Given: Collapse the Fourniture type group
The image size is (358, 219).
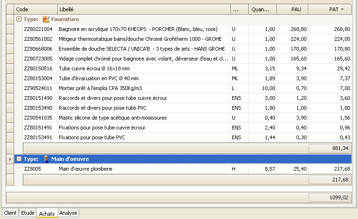Looking at the screenshot, I should pyautogui.click(x=18, y=19).
